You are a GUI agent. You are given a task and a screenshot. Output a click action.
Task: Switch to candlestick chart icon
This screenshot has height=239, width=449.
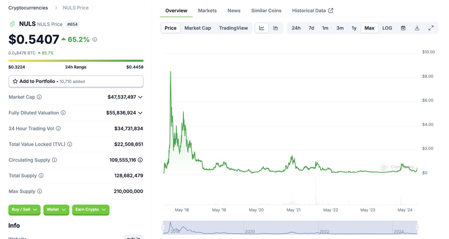coord(276,28)
